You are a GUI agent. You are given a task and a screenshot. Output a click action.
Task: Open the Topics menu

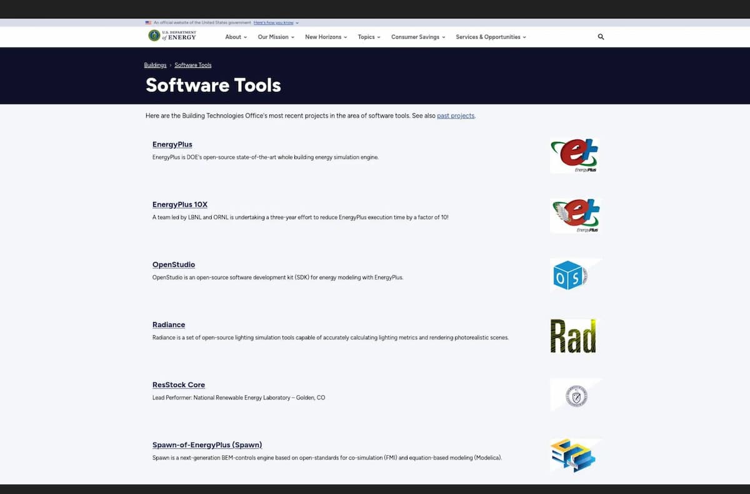369,37
